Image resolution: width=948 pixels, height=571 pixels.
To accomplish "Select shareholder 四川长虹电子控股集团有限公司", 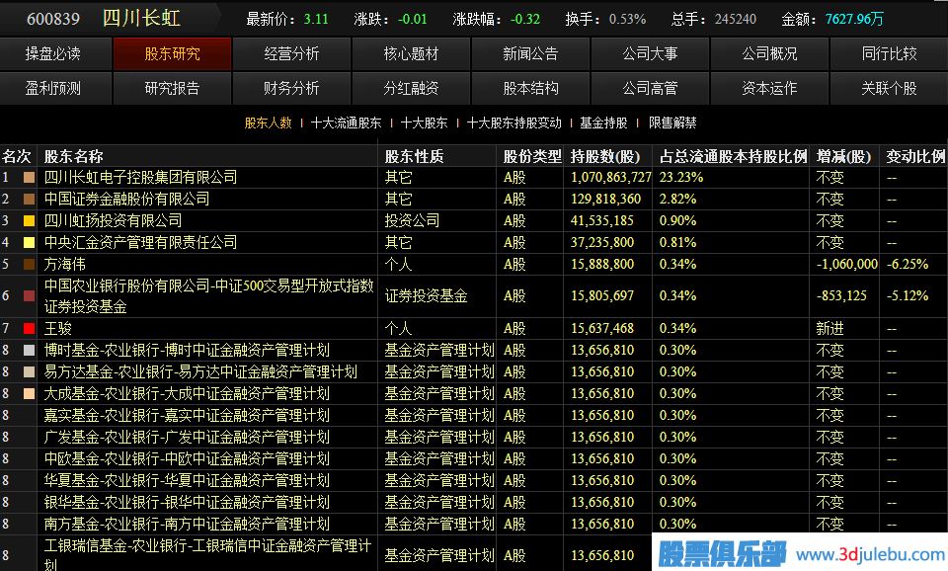I will pyautogui.click(x=140, y=177).
